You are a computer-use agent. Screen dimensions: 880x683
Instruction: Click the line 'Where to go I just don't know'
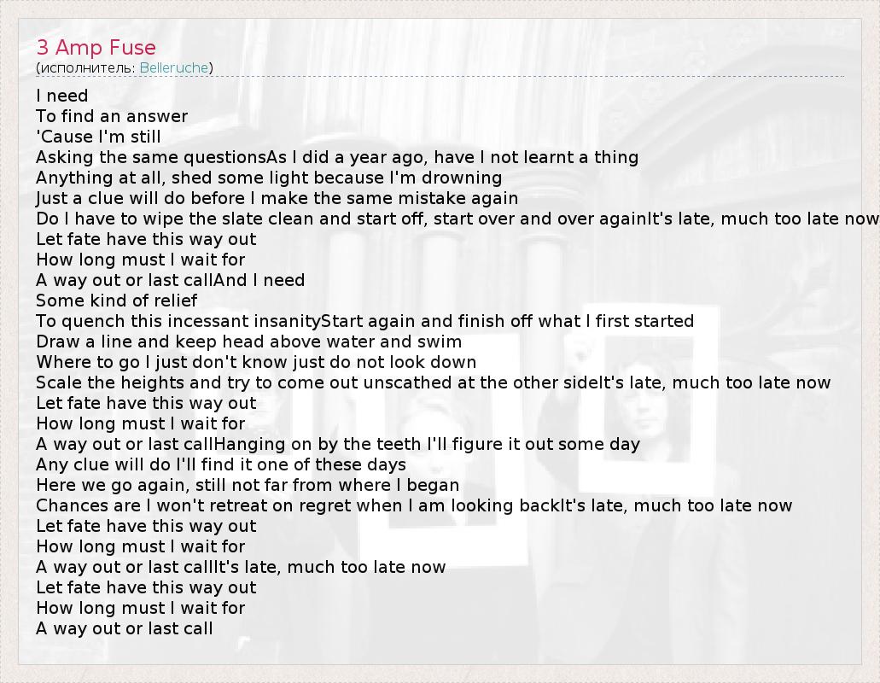[256, 362]
